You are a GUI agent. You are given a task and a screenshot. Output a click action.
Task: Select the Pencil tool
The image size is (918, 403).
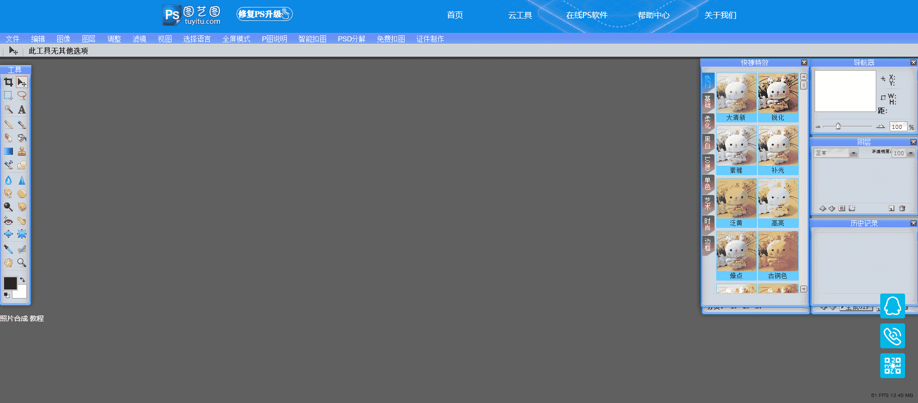pyautogui.click(x=8, y=124)
